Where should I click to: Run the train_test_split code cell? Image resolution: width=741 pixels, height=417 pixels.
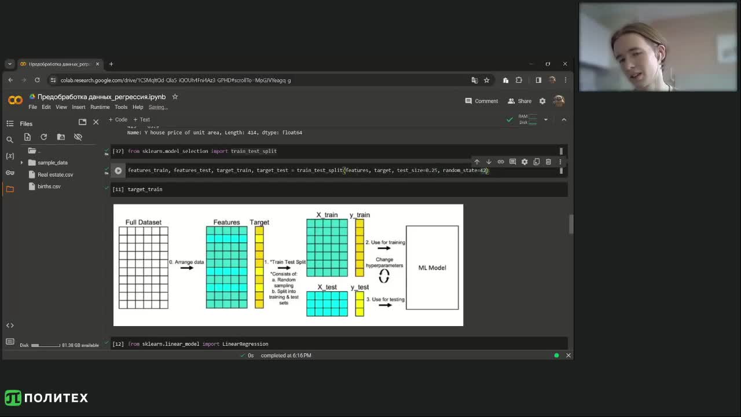[118, 170]
